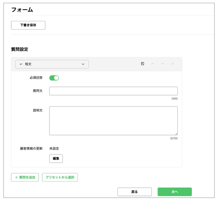Screen dimensions: 219x201
Task: Toggle the 必須回答 switch
Action: [x=54, y=78]
